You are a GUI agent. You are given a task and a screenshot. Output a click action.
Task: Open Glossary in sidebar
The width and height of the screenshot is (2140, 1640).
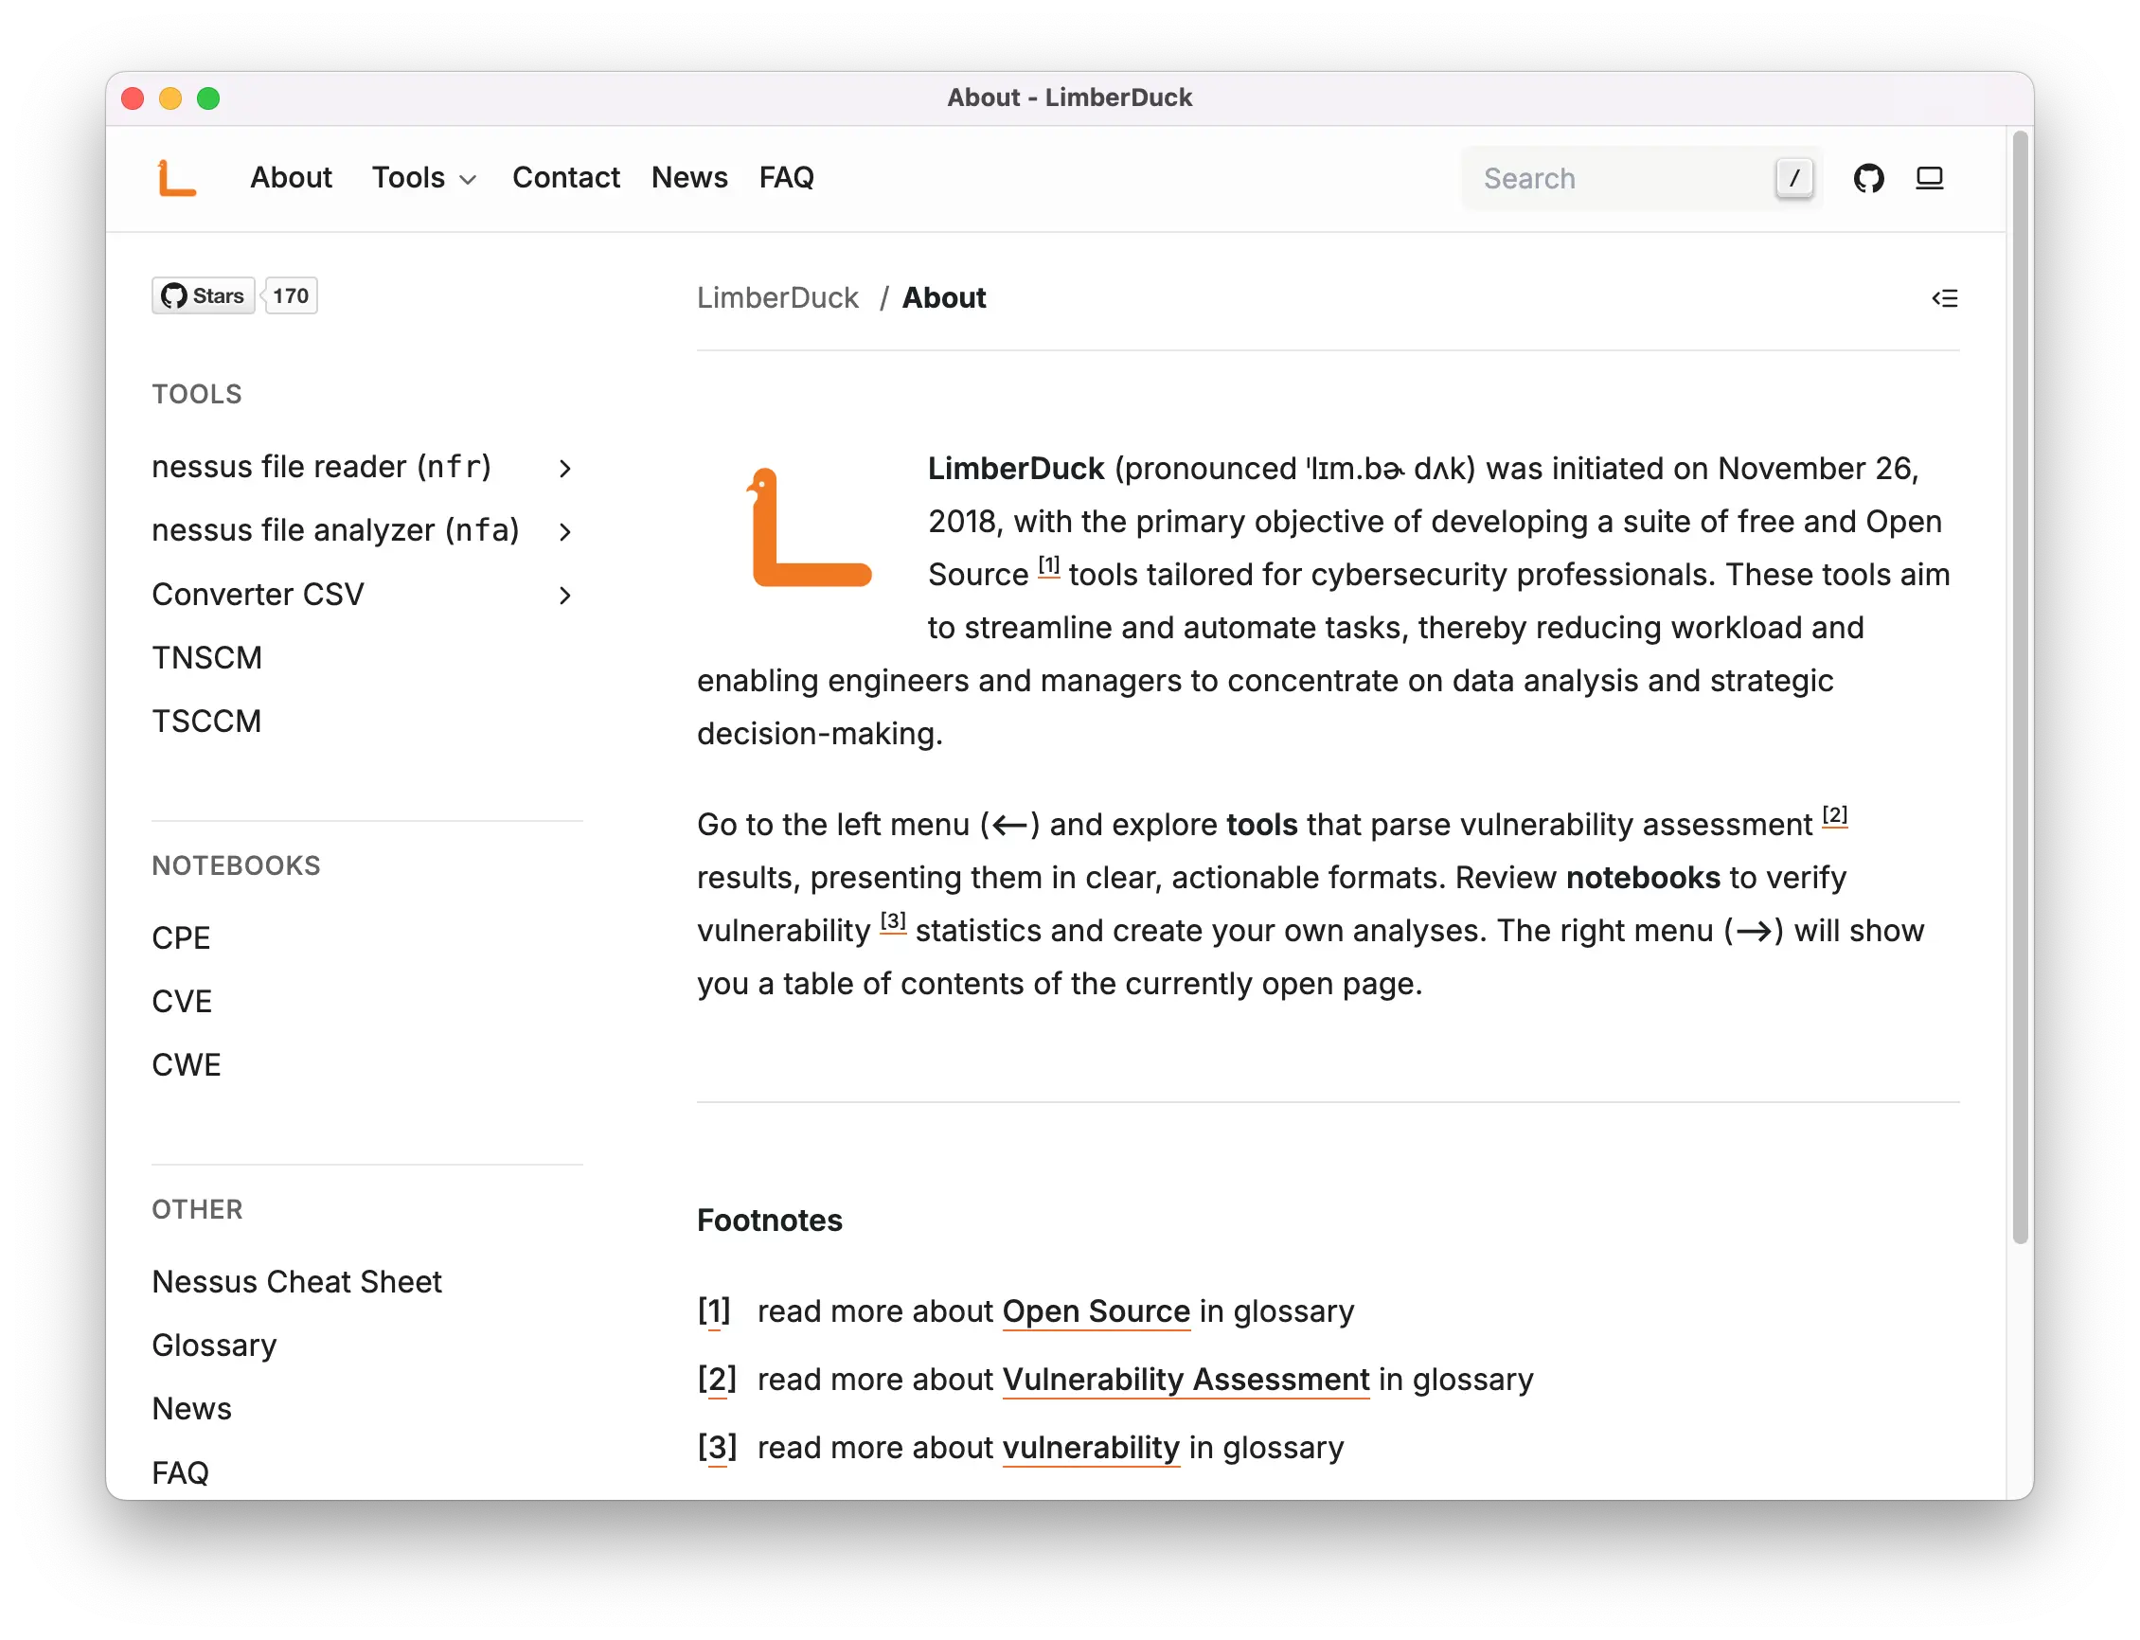(214, 1346)
